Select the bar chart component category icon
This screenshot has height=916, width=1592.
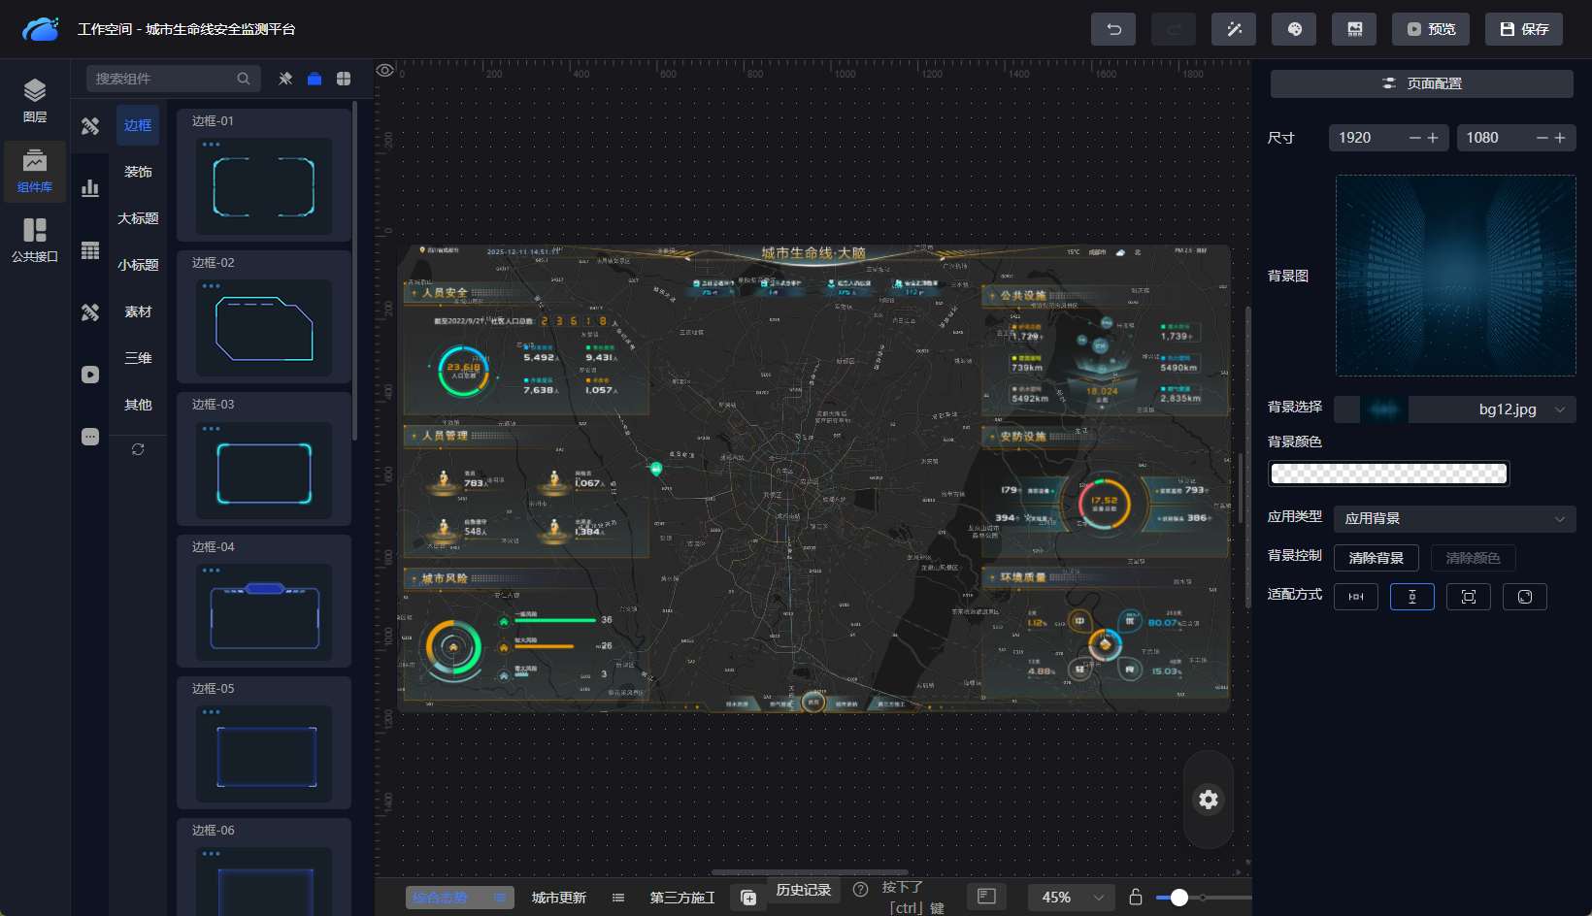[x=90, y=188]
